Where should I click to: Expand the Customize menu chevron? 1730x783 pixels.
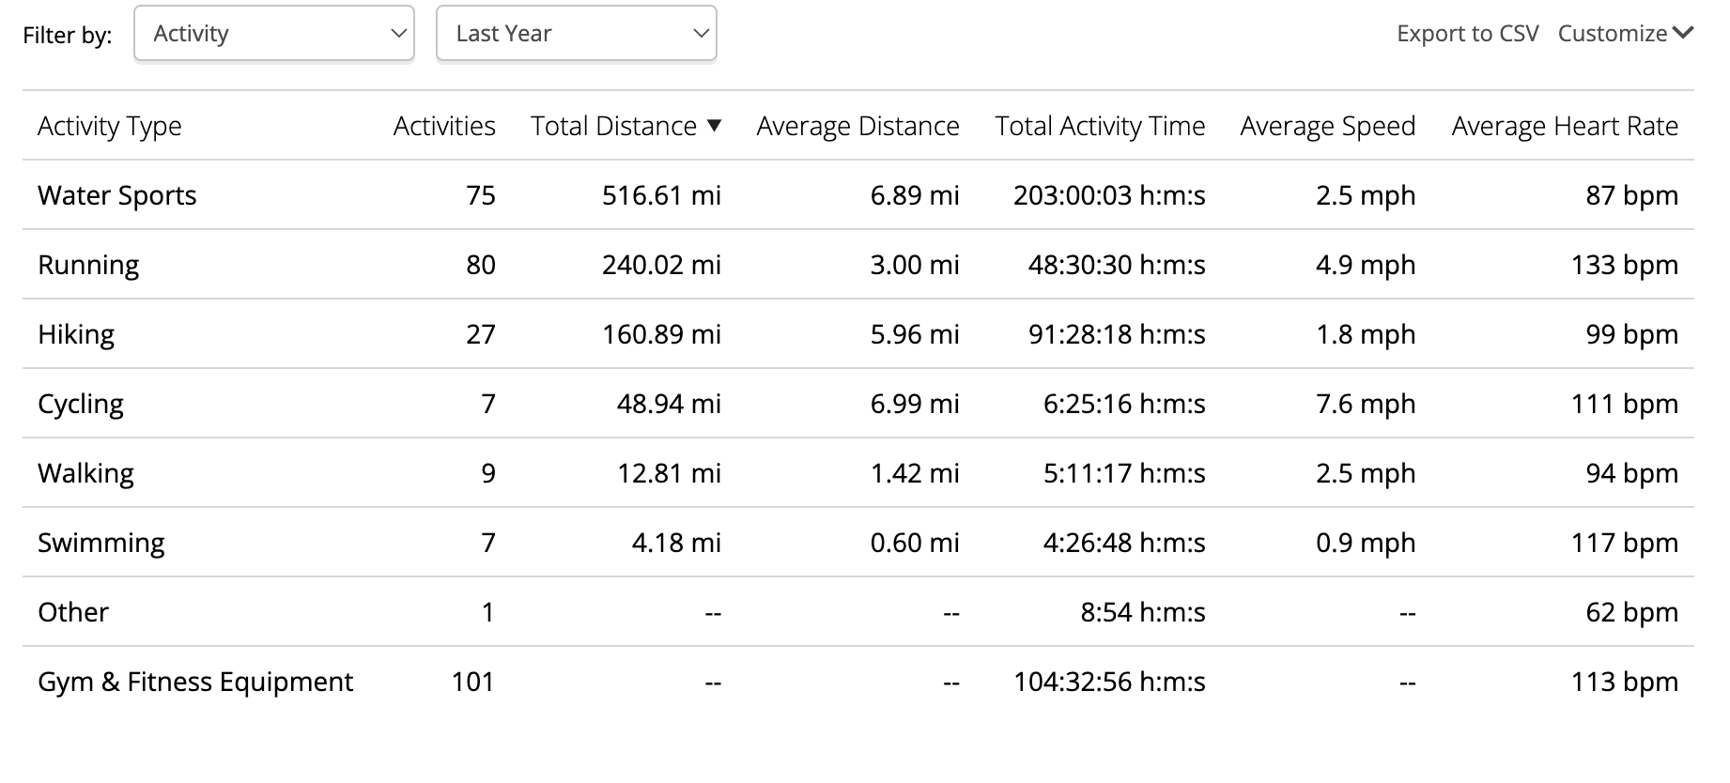pyautogui.click(x=1683, y=33)
